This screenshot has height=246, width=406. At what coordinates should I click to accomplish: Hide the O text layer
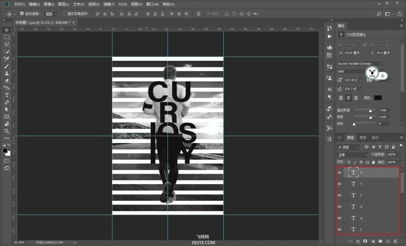point(340,218)
